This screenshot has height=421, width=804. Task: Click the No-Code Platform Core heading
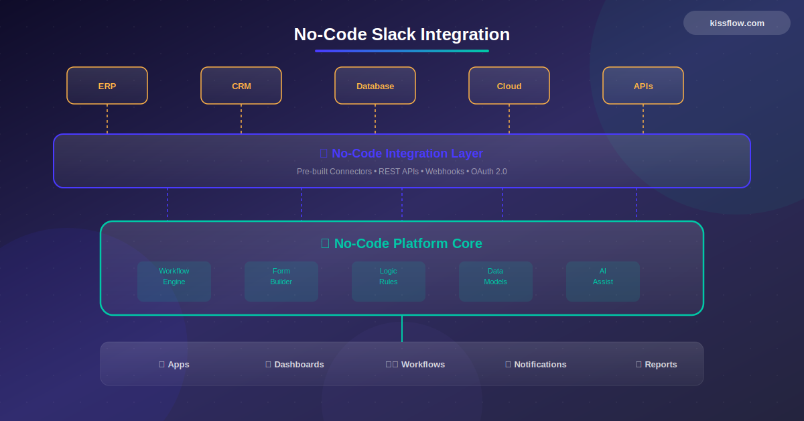(401, 243)
